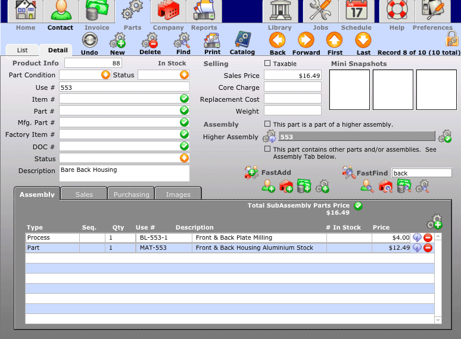The height and width of the screenshot is (339, 461).
Task: Open the Part Condition dropdown
Action: point(105,75)
